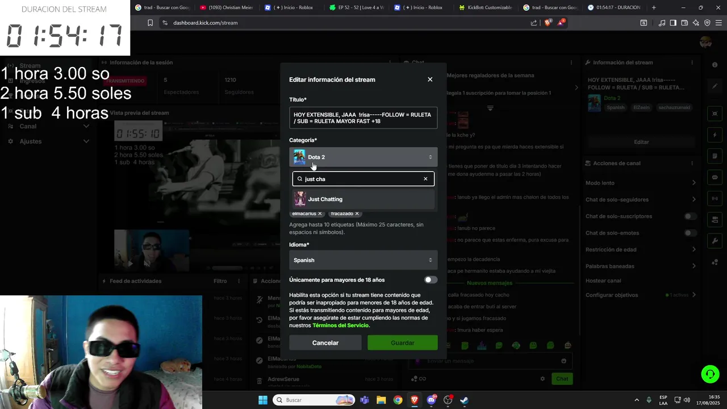
Task: Click the category search field containing 'just cha'
Action: click(363, 179)
